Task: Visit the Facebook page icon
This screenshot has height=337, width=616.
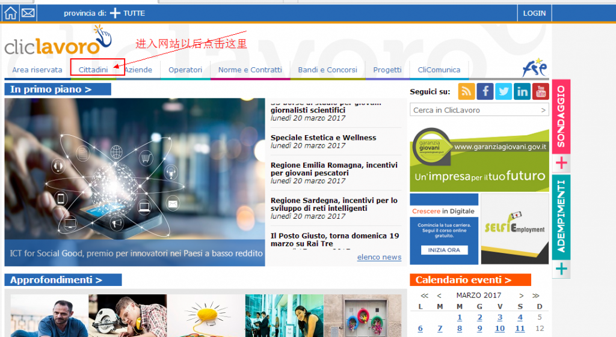Action: click(x=485, y=91)
